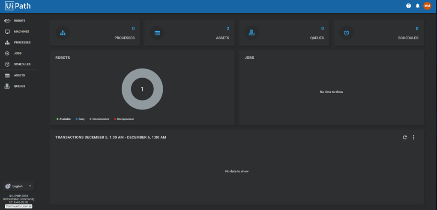
Task: Click the Queues card icon
Action: point(251,33)
